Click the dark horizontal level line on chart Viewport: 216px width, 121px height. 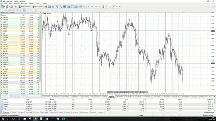tap(126, 31)
